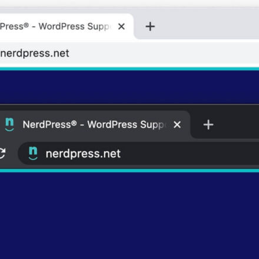Click the light browser's top title bar

click(129, 4)
